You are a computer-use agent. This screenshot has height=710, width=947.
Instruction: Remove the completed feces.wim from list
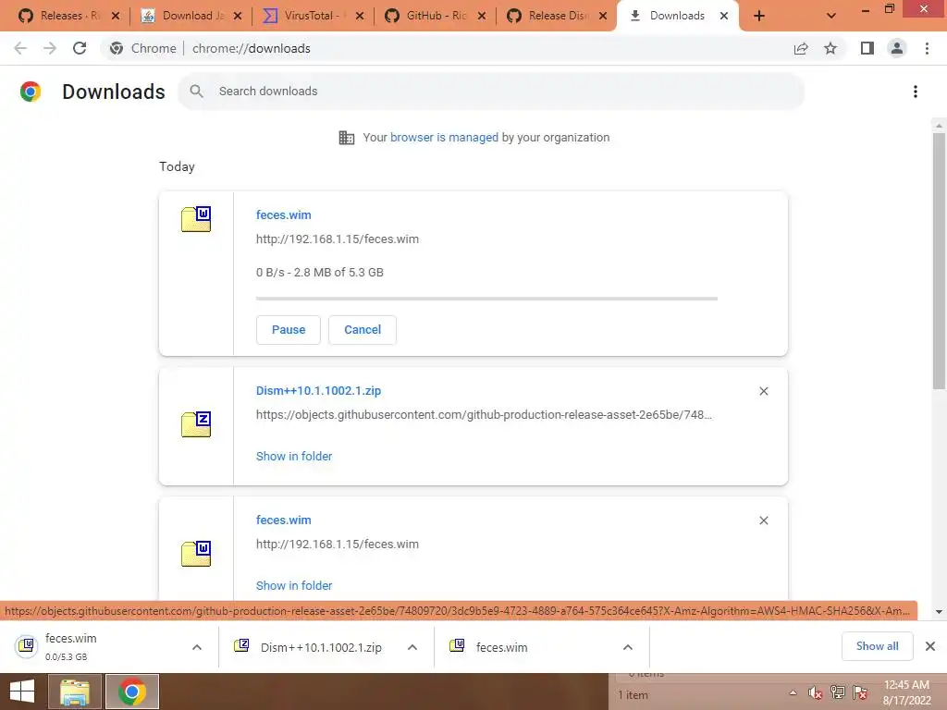763,520
